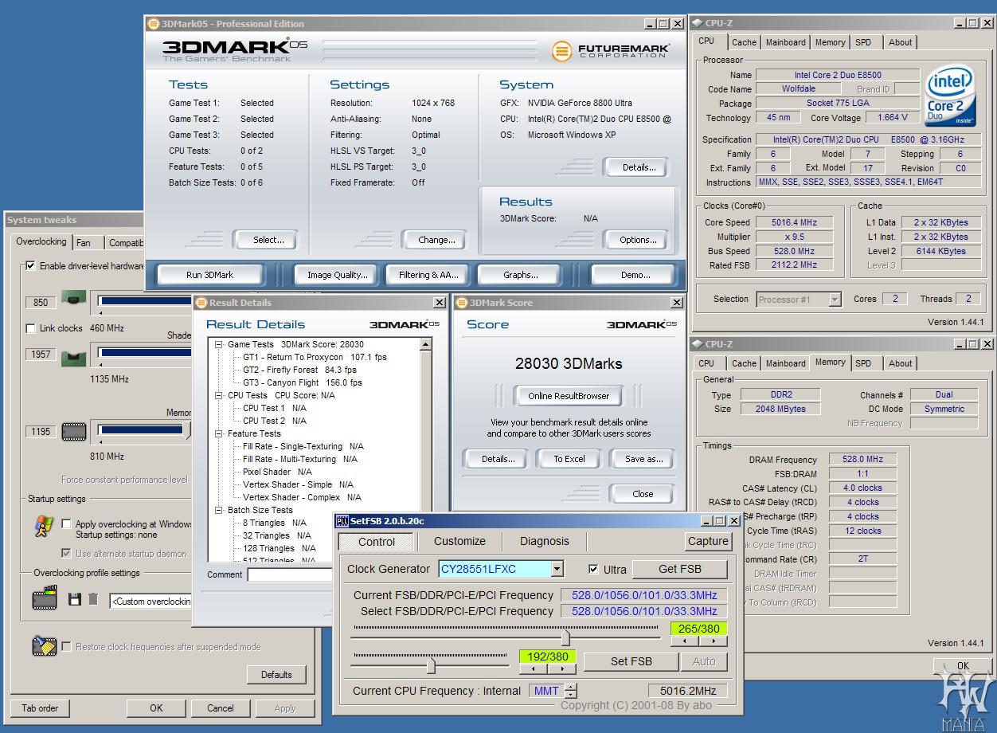Collapse the Game Tests tree node

pyautogui.click(x=219, y=345)
